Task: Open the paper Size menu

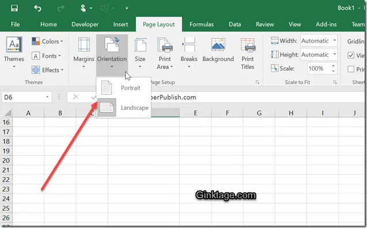Action: (x=140, y=53)
